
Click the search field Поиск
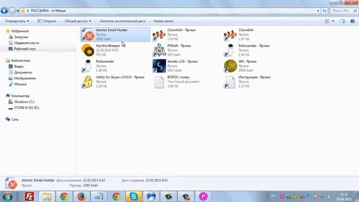343,11
